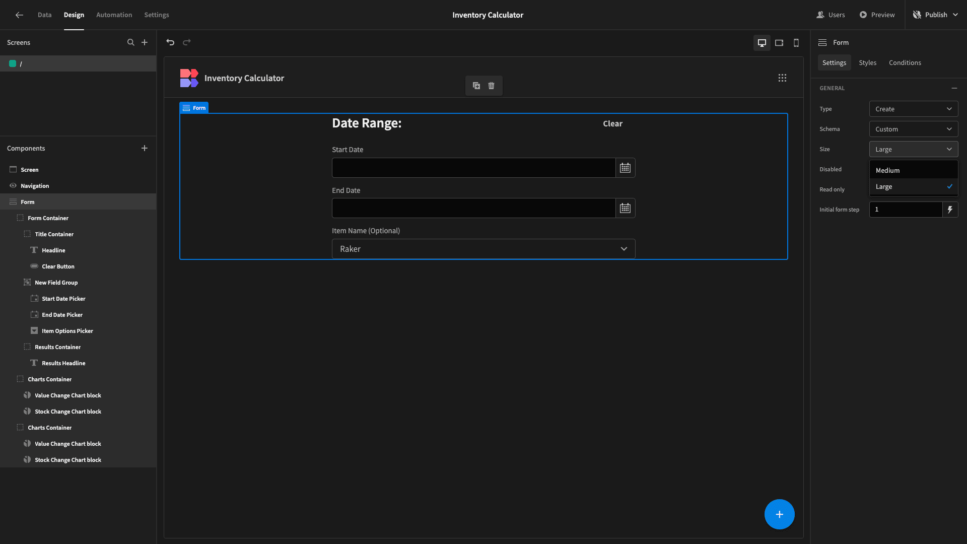Add a new component with plus icon
967x544 pixels.
click(145, 148)
